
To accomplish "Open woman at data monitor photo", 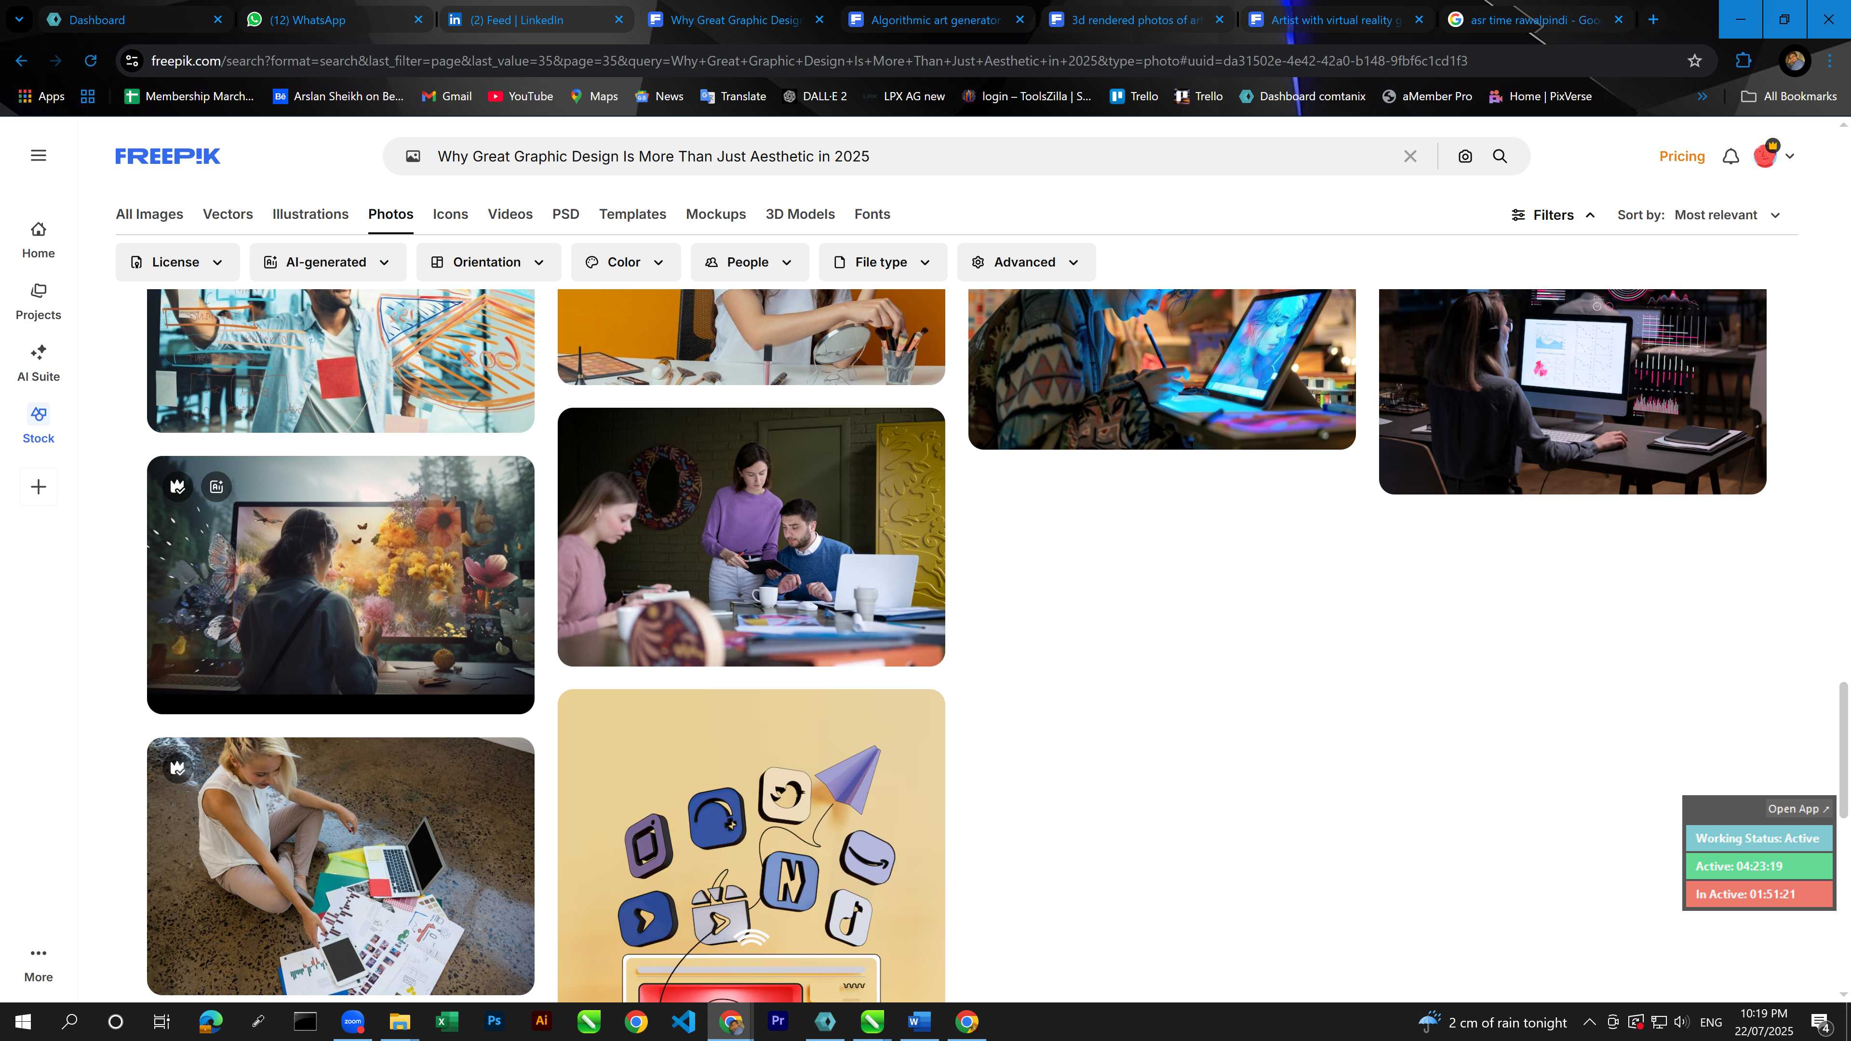I will tap(1572, 391).
